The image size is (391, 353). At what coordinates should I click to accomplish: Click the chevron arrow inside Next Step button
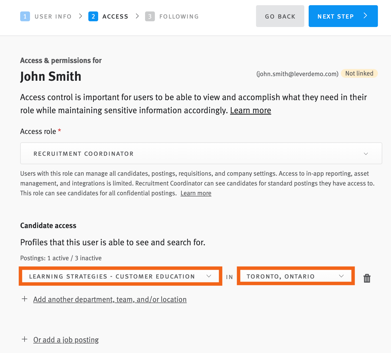[365, 16]
